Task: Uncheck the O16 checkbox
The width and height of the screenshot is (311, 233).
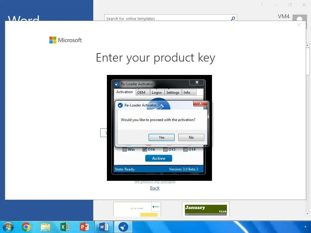Action: 145,149
